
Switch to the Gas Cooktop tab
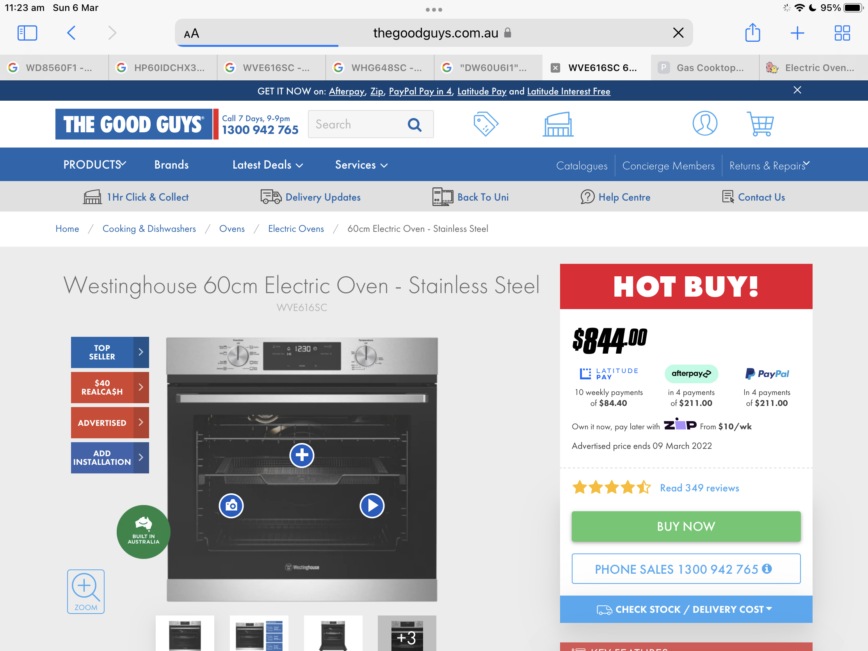704,68
